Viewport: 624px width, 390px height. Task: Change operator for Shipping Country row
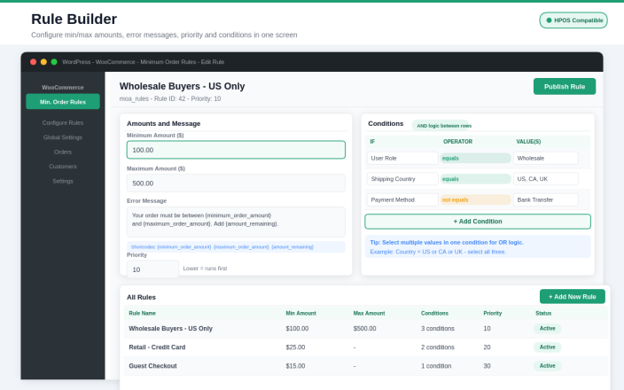tap(476, 179)
